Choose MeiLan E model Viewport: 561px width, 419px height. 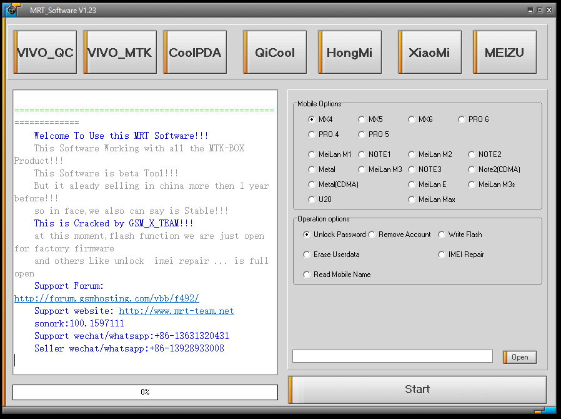427,184
